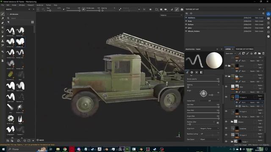The height and width of the screenshot is (152, 271).
Task: Open the Mode menu
Action: click(14, 5)
